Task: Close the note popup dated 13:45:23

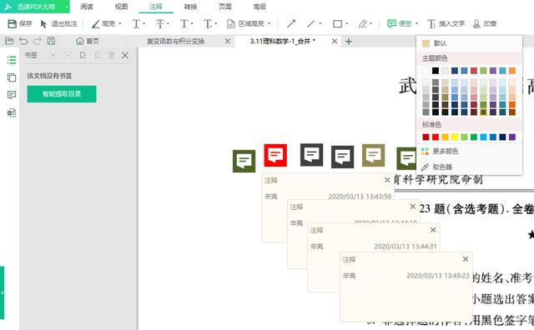Action: click(x=466, y=259)
